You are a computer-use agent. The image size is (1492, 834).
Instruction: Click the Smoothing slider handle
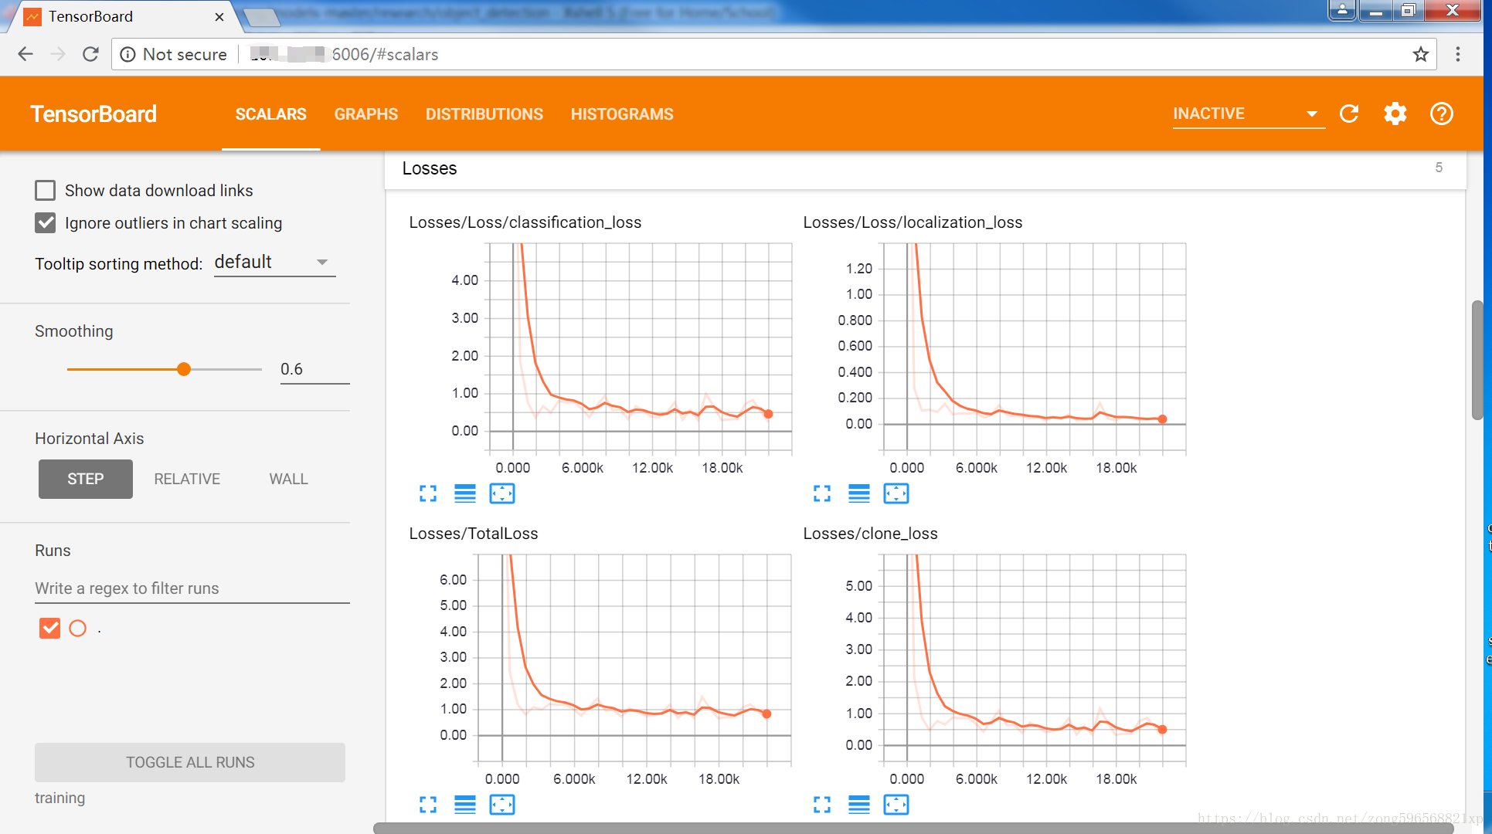[x=184, y=369]
